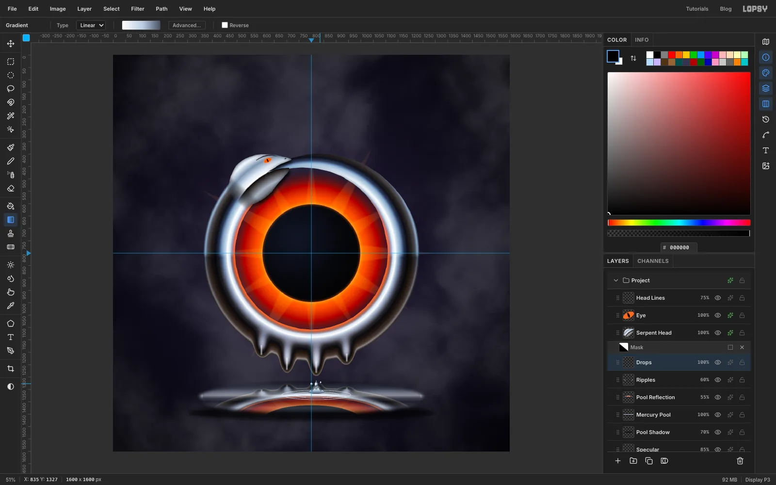Hide the Head Lines layer
This screenshot has width=776, height=485.
(x=718, y=298)
